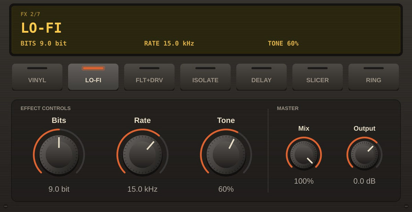This screenshot has width=412, height=212.
Task: Click the Mix knob label
Action: (304, 129)
